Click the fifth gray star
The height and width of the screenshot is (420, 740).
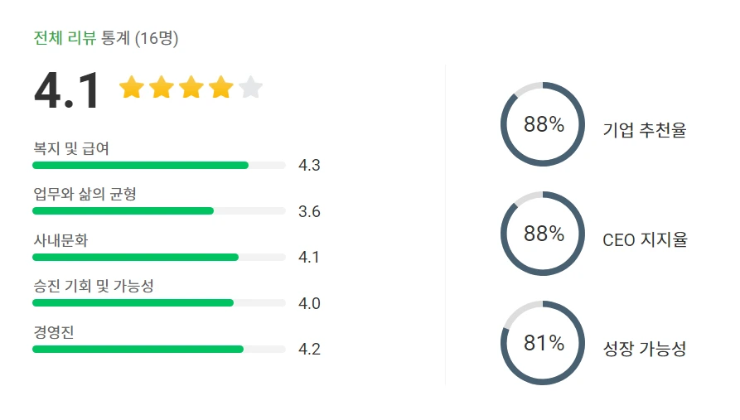pyautogui.click(x=250, y=87)
